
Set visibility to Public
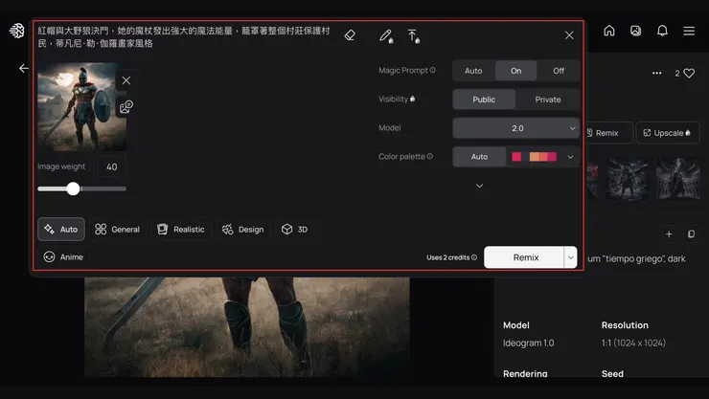pos(484,100)
